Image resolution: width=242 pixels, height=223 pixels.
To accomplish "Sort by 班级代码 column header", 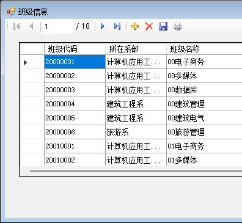I will click(x=75, y=49).
